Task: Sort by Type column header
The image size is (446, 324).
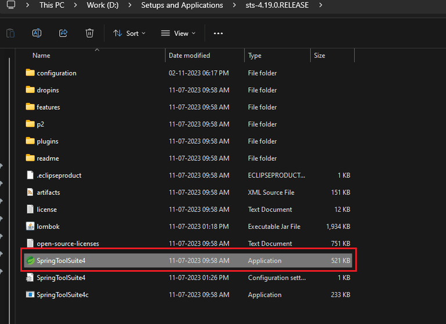Action: coord(254,56)
